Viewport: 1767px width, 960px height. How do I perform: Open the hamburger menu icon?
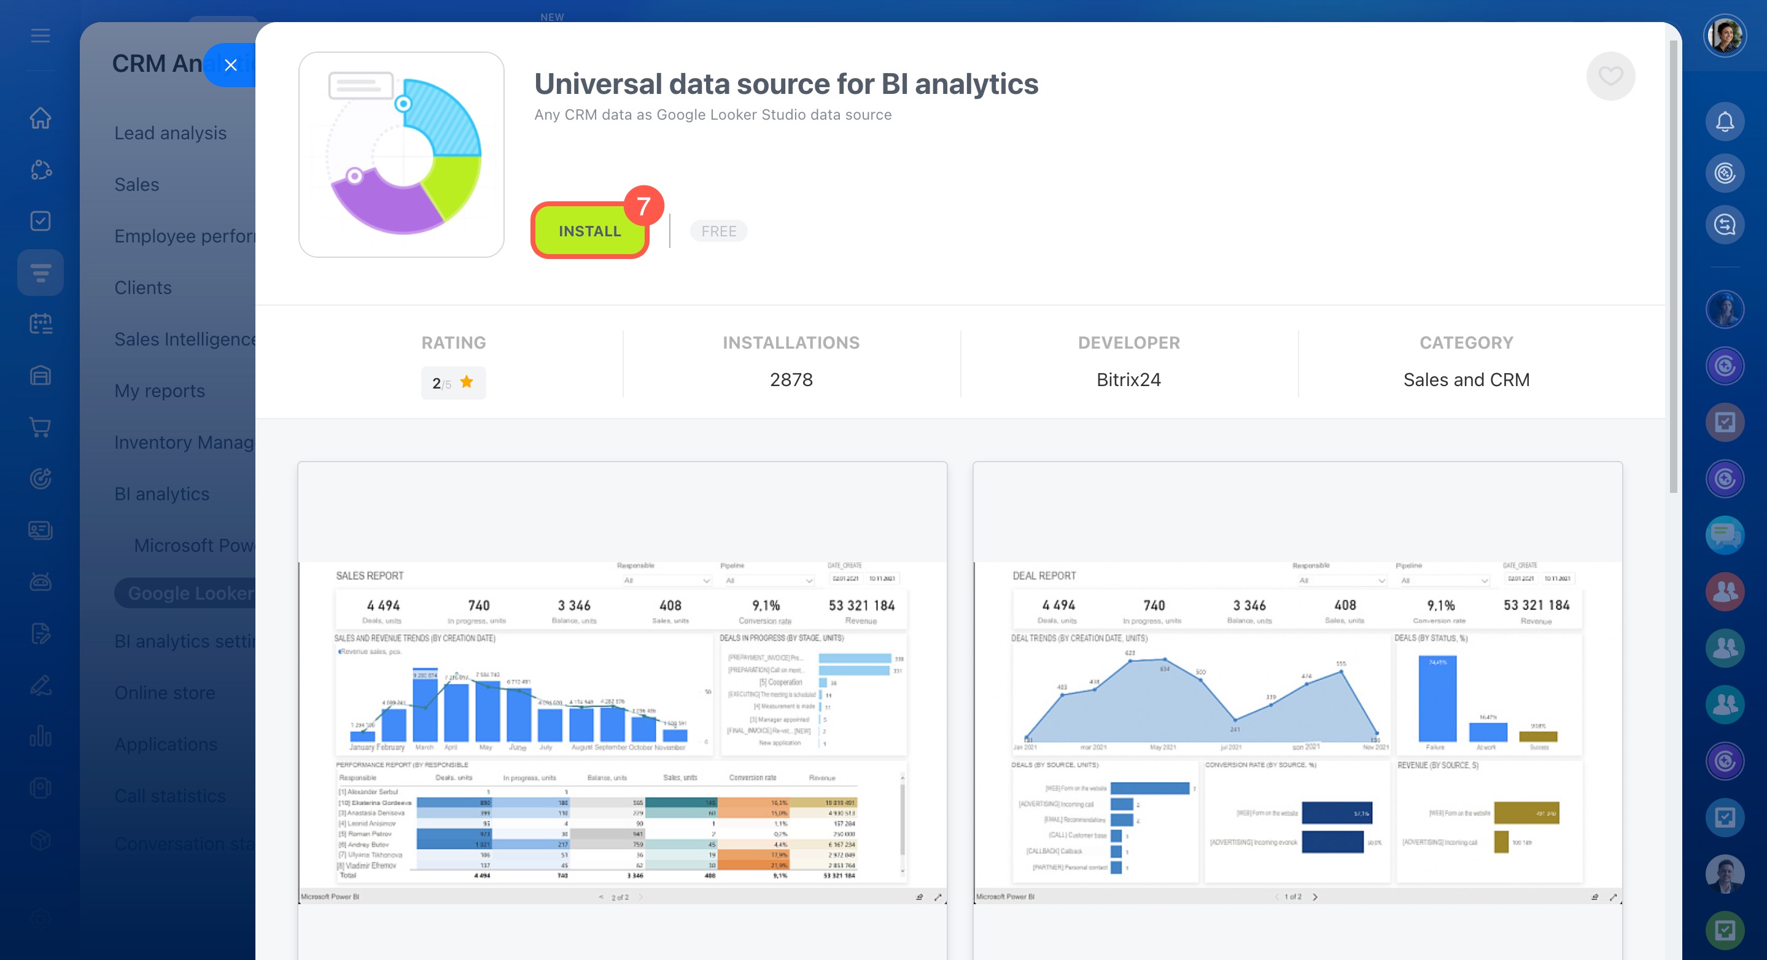click(41, 36)
